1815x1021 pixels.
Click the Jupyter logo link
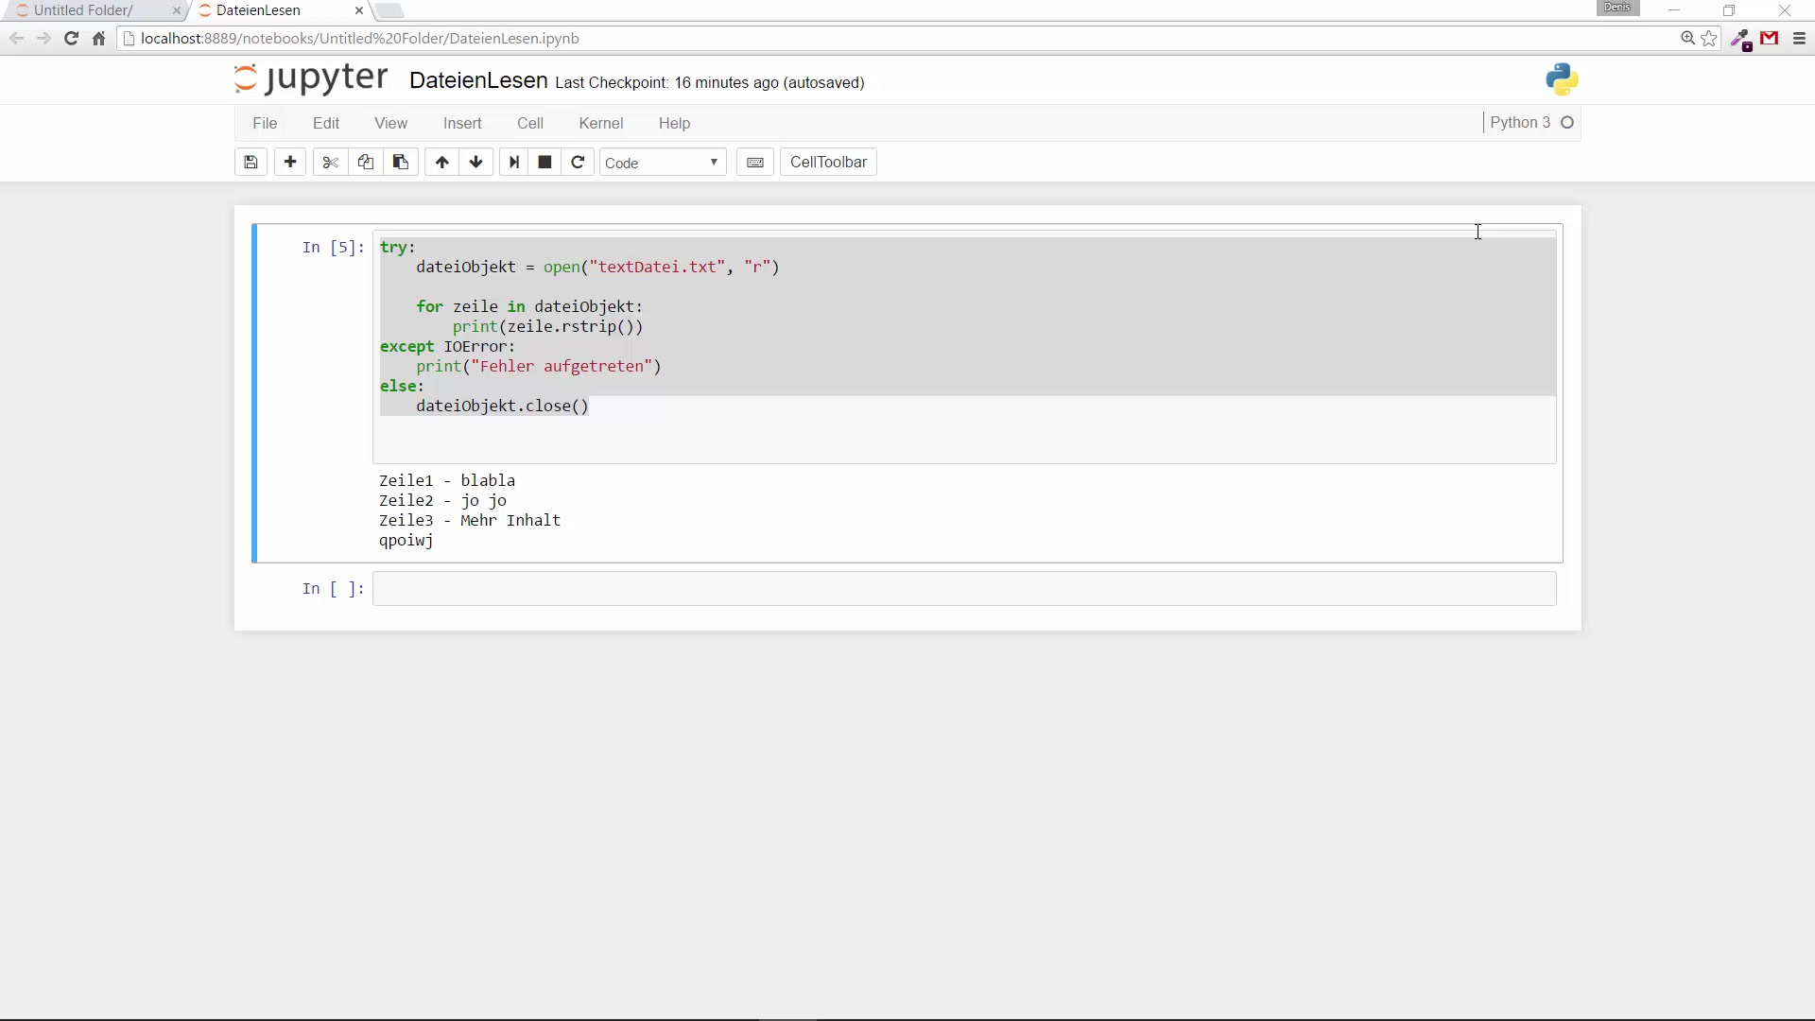(311, 79)
